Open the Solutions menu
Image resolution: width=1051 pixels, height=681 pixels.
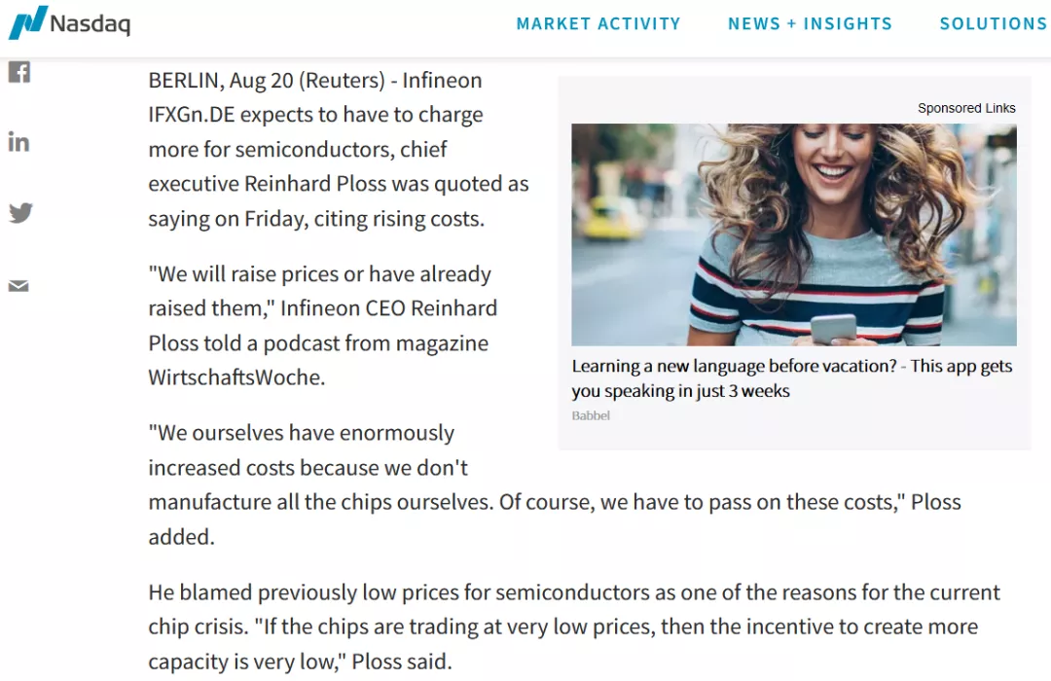point(993,23)
